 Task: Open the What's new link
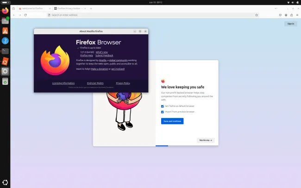(102, 52)
